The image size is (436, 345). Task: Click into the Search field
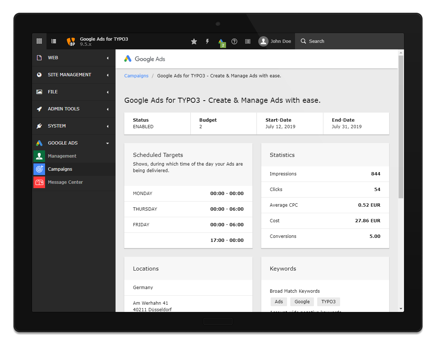[x=350, y=41]
